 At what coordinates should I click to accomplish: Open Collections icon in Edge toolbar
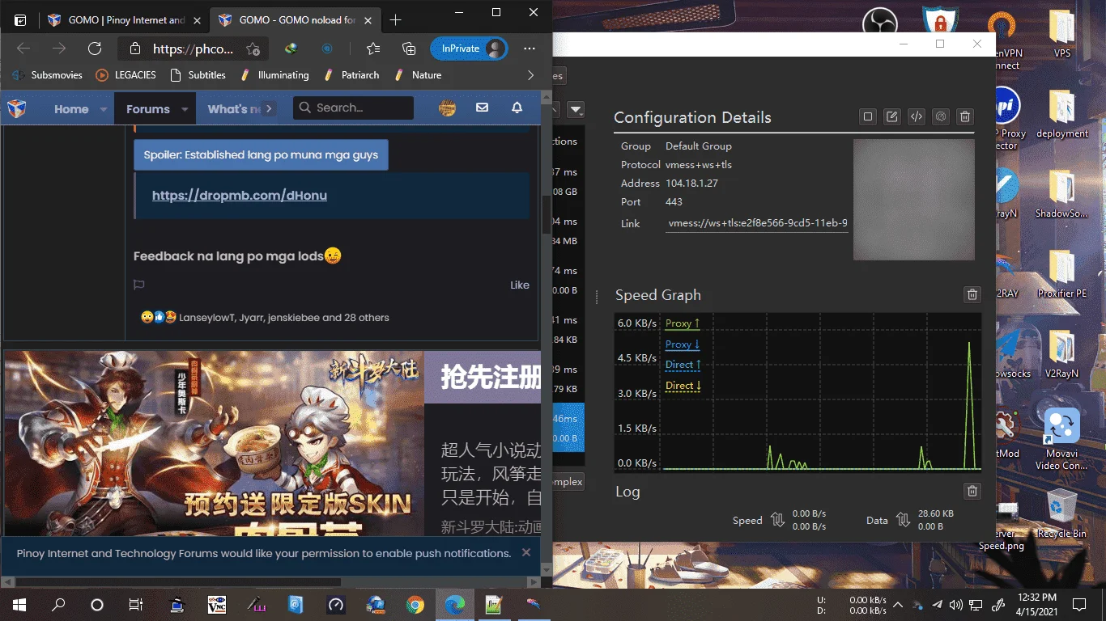coord(409,49)
